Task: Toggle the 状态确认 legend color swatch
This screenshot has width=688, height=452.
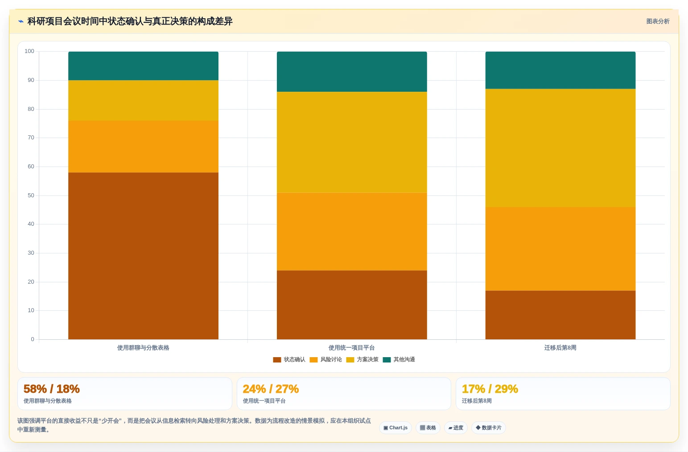Action: (x=277, y=360)
